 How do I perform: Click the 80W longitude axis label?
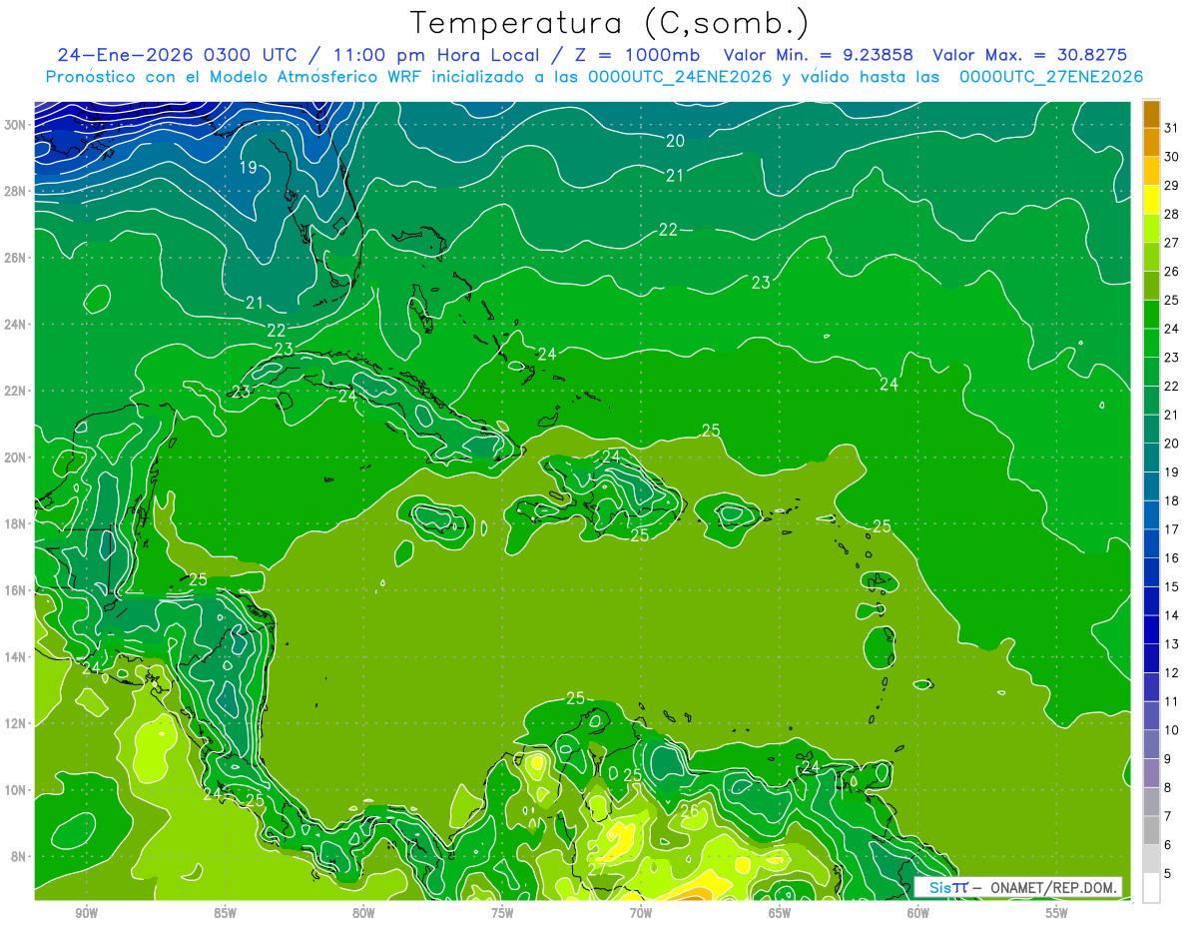point(363,913)
